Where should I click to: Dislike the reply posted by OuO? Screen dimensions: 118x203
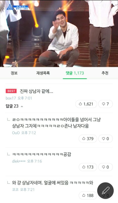click(105, 139)
